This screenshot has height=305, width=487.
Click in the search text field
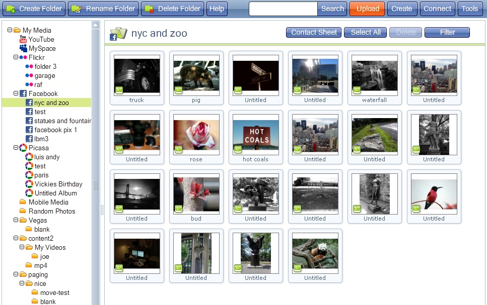click(x=283, y=9)
